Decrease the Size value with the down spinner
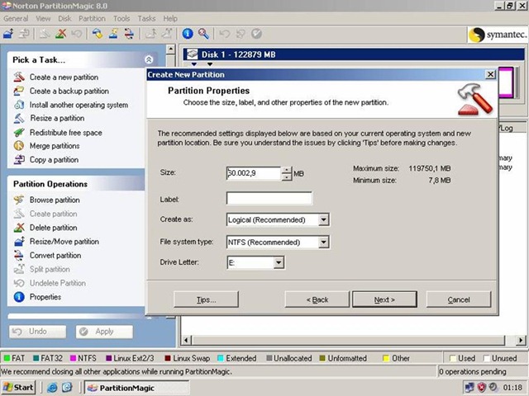 pos(287,177)
